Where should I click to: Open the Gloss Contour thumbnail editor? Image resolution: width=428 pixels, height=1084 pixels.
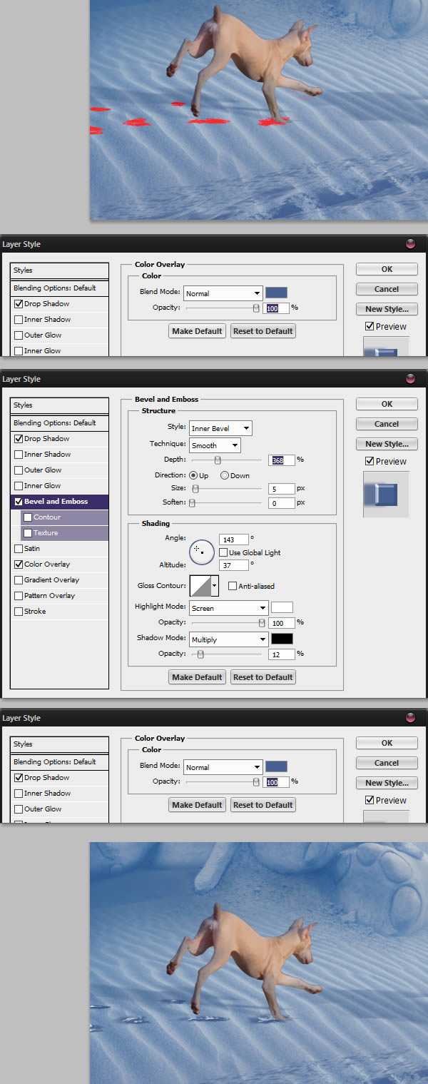pos(200,586)
